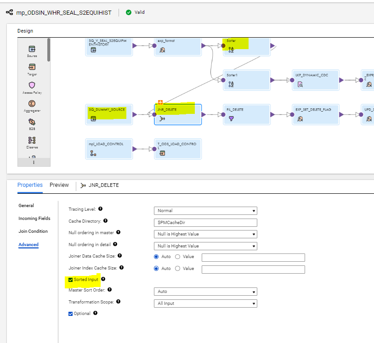Click the transformation palette scrollbar
The image size is (374, 343).
click(x=49, y=50)
